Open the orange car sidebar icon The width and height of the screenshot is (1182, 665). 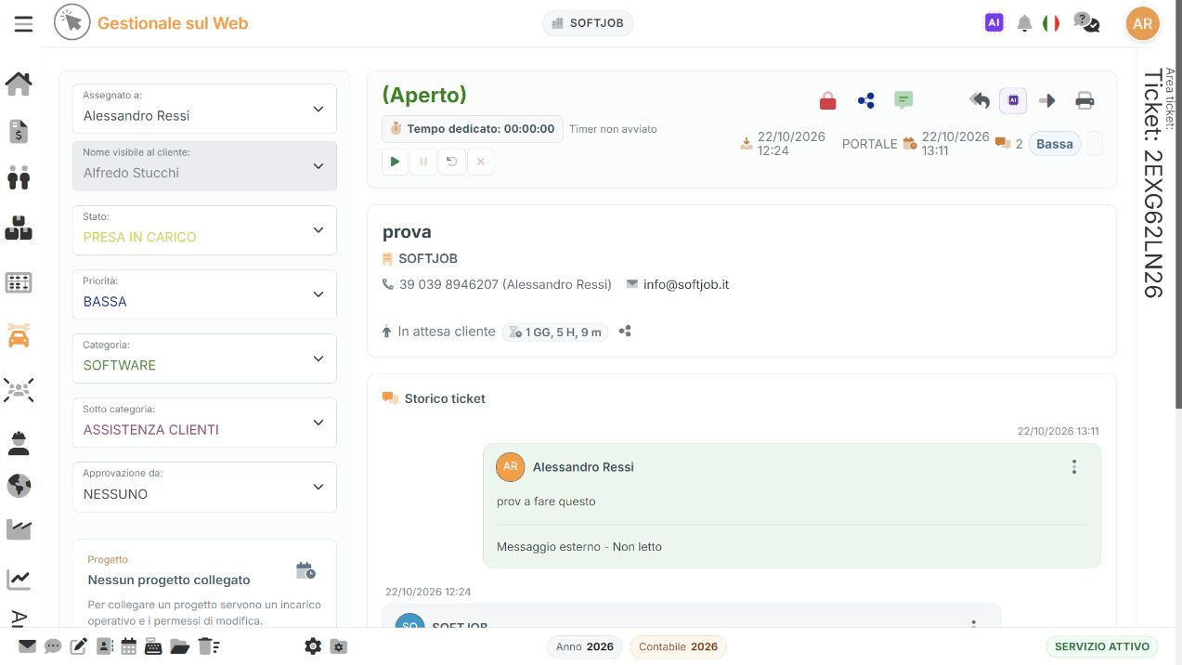[19, 336]
